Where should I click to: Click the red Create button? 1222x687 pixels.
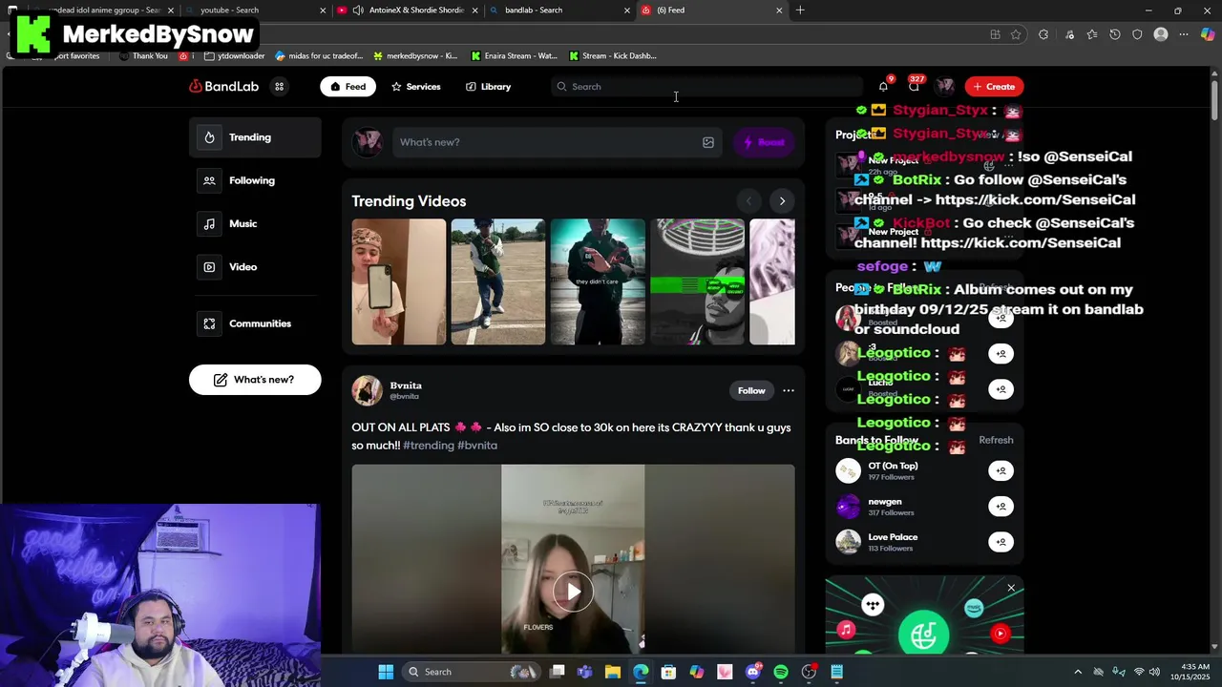coord(994,87)
